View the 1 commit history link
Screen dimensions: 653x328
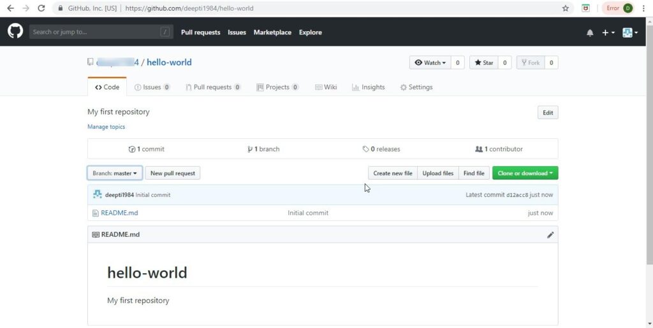[x=147, y=149]
